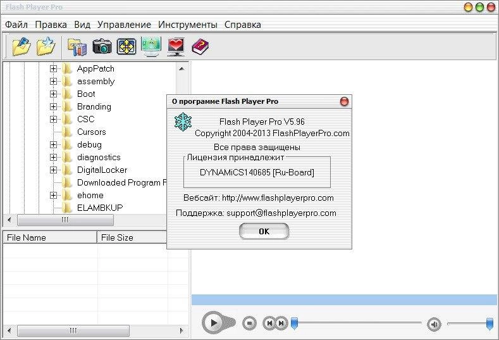This screenshot has height=340, width=499.
Task: Expand the AppPatch folder node
Action: (54, 68)
